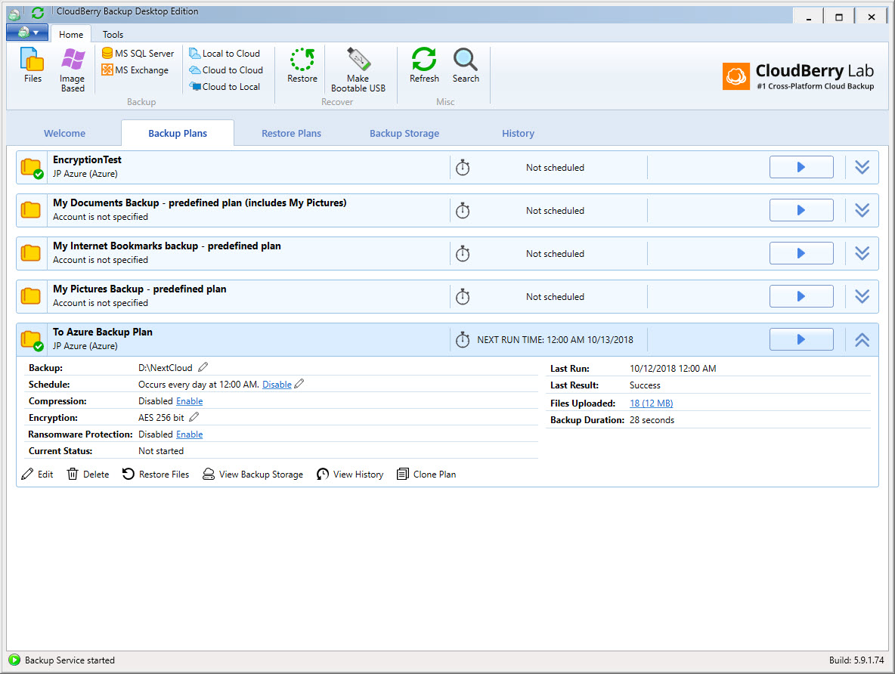The height and width of the screenshot is (674, 895).
Task: Switch to the Tools ribbon tab
Action: 113,34
